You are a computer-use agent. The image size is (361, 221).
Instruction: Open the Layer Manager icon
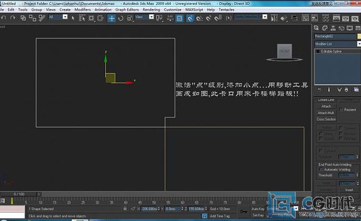(x=295, y=18)
